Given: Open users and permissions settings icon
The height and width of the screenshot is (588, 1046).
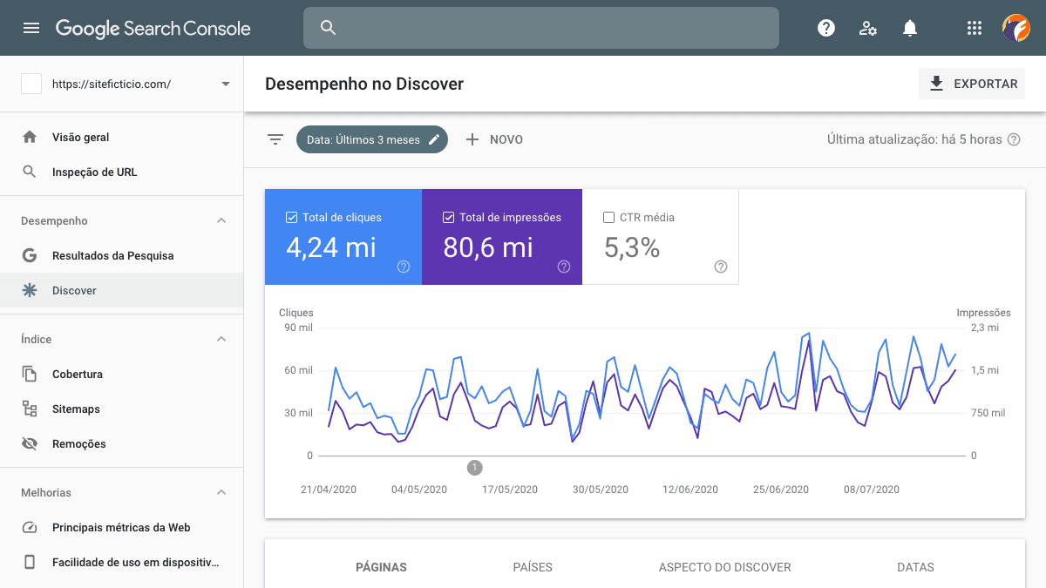Looking at the screenshot, I should 868,28.
